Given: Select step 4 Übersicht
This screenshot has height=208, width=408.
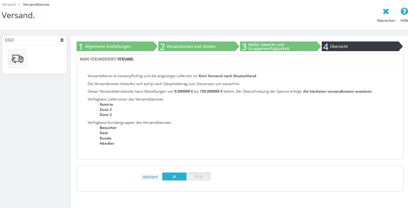Looking at the screenshot, I should point(362,46).
